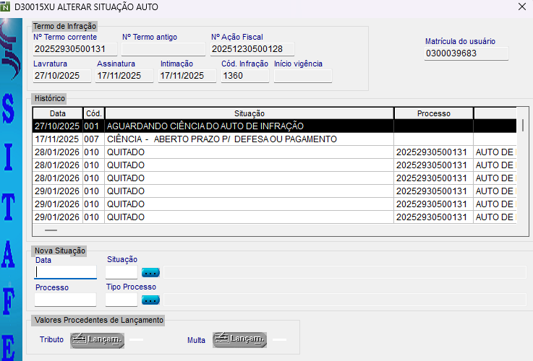Image resolution: width=533 pixels, height=361 pixels.
Task: Focus the Nova Situação Data field
Action: [x=66, y=272]
